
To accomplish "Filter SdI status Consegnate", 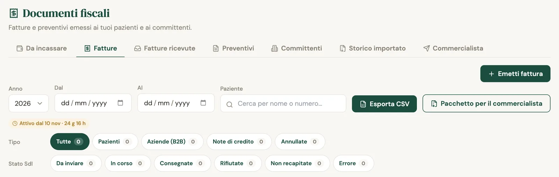I will (x=182, y=163).
